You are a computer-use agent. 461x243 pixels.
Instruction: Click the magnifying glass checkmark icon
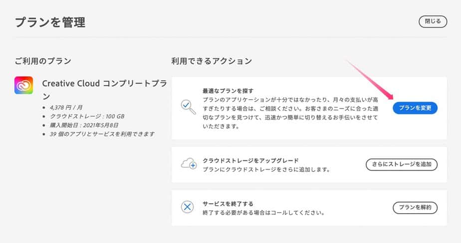[188, 107]
